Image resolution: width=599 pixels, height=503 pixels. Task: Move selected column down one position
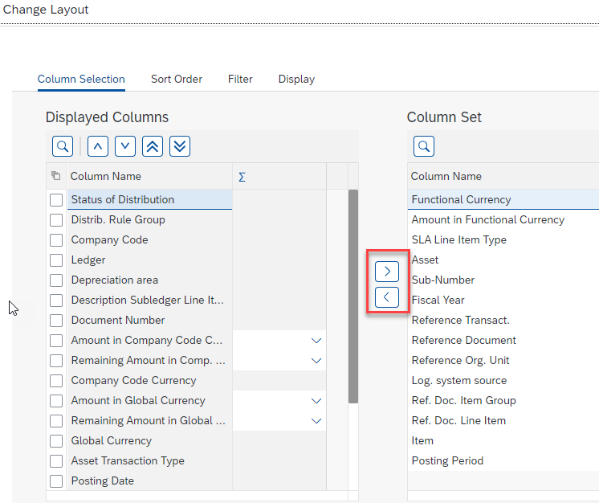click(x=125, y=146)
